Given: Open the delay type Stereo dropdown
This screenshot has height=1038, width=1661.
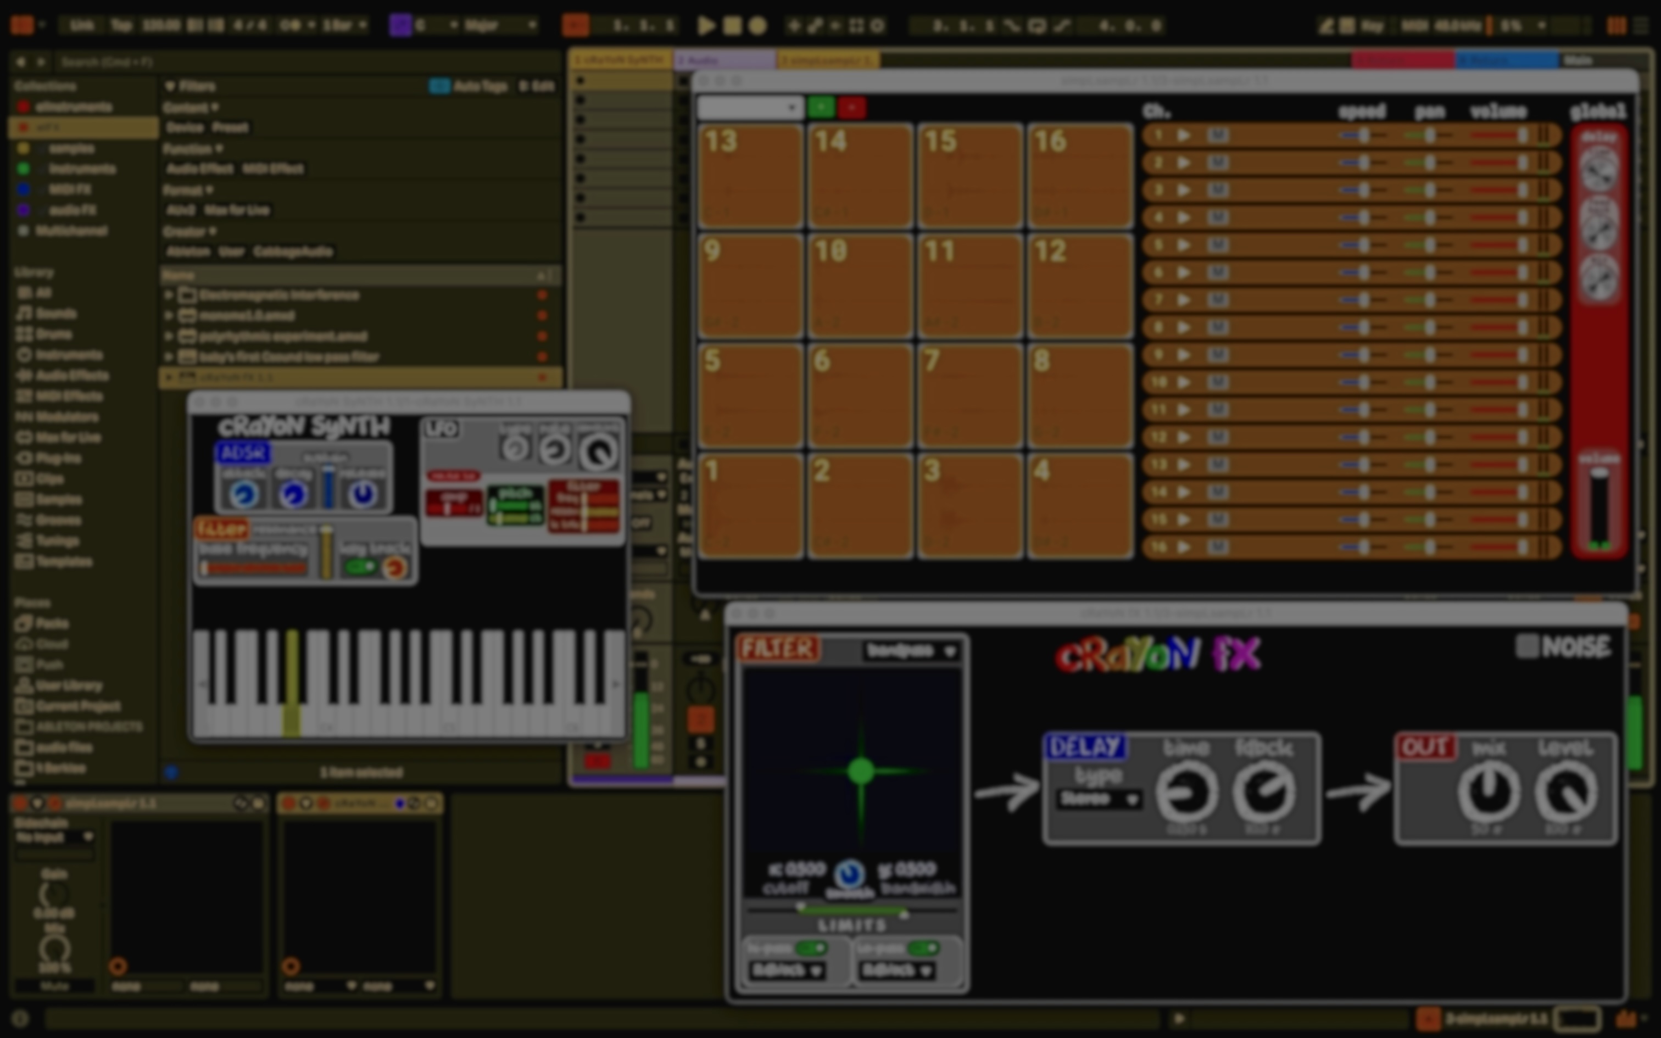Looking at the screenshot, I should 1098,799.
